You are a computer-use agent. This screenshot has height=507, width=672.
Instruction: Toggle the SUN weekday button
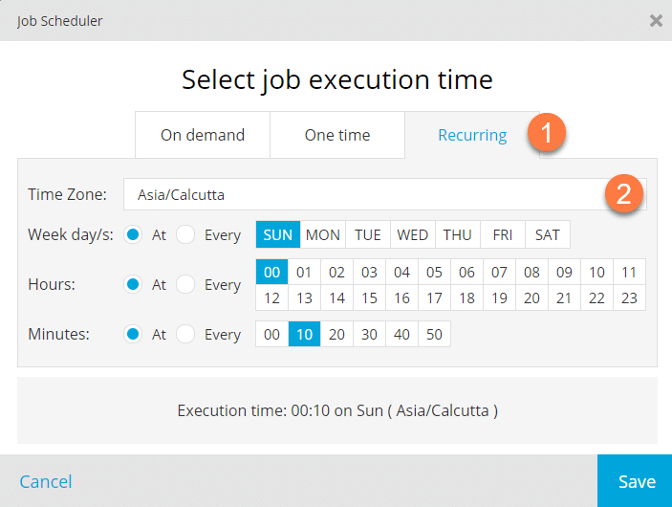[278, 234]
